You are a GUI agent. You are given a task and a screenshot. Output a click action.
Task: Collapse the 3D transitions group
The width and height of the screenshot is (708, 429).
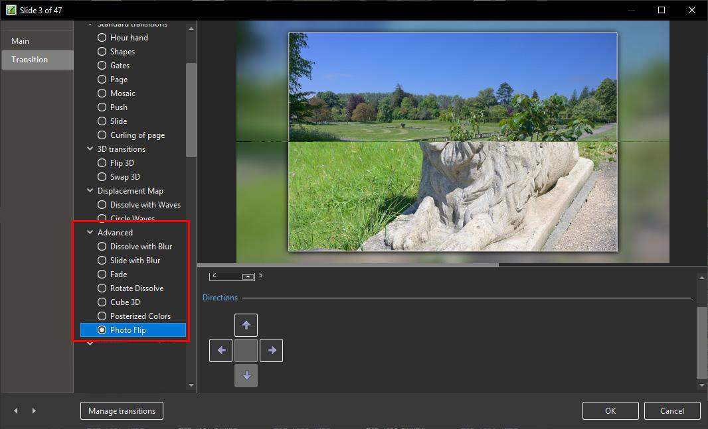[x=90, y=149]
